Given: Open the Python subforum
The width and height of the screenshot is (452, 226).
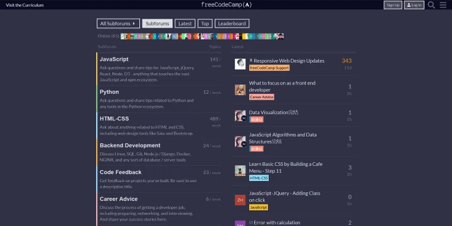Looking at the screenshot, I should tap(109, 92).
